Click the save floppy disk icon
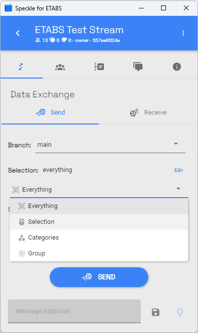This screenshot has width=198, height=333. click(156, 312)
